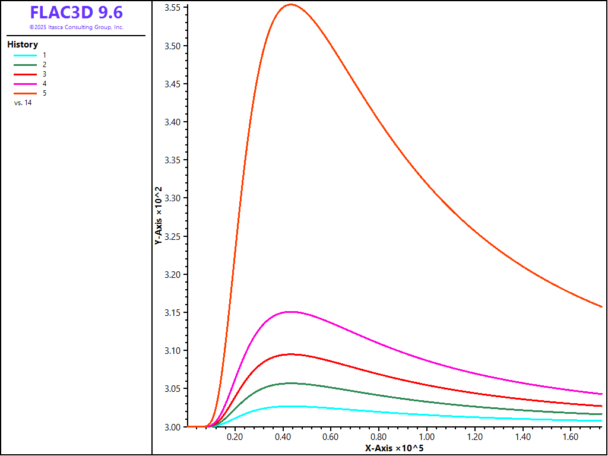The height and width of the screenshot is (456, 608).
Task: Click the 'vs. 14' legend entry
Action: click(23, 103)
